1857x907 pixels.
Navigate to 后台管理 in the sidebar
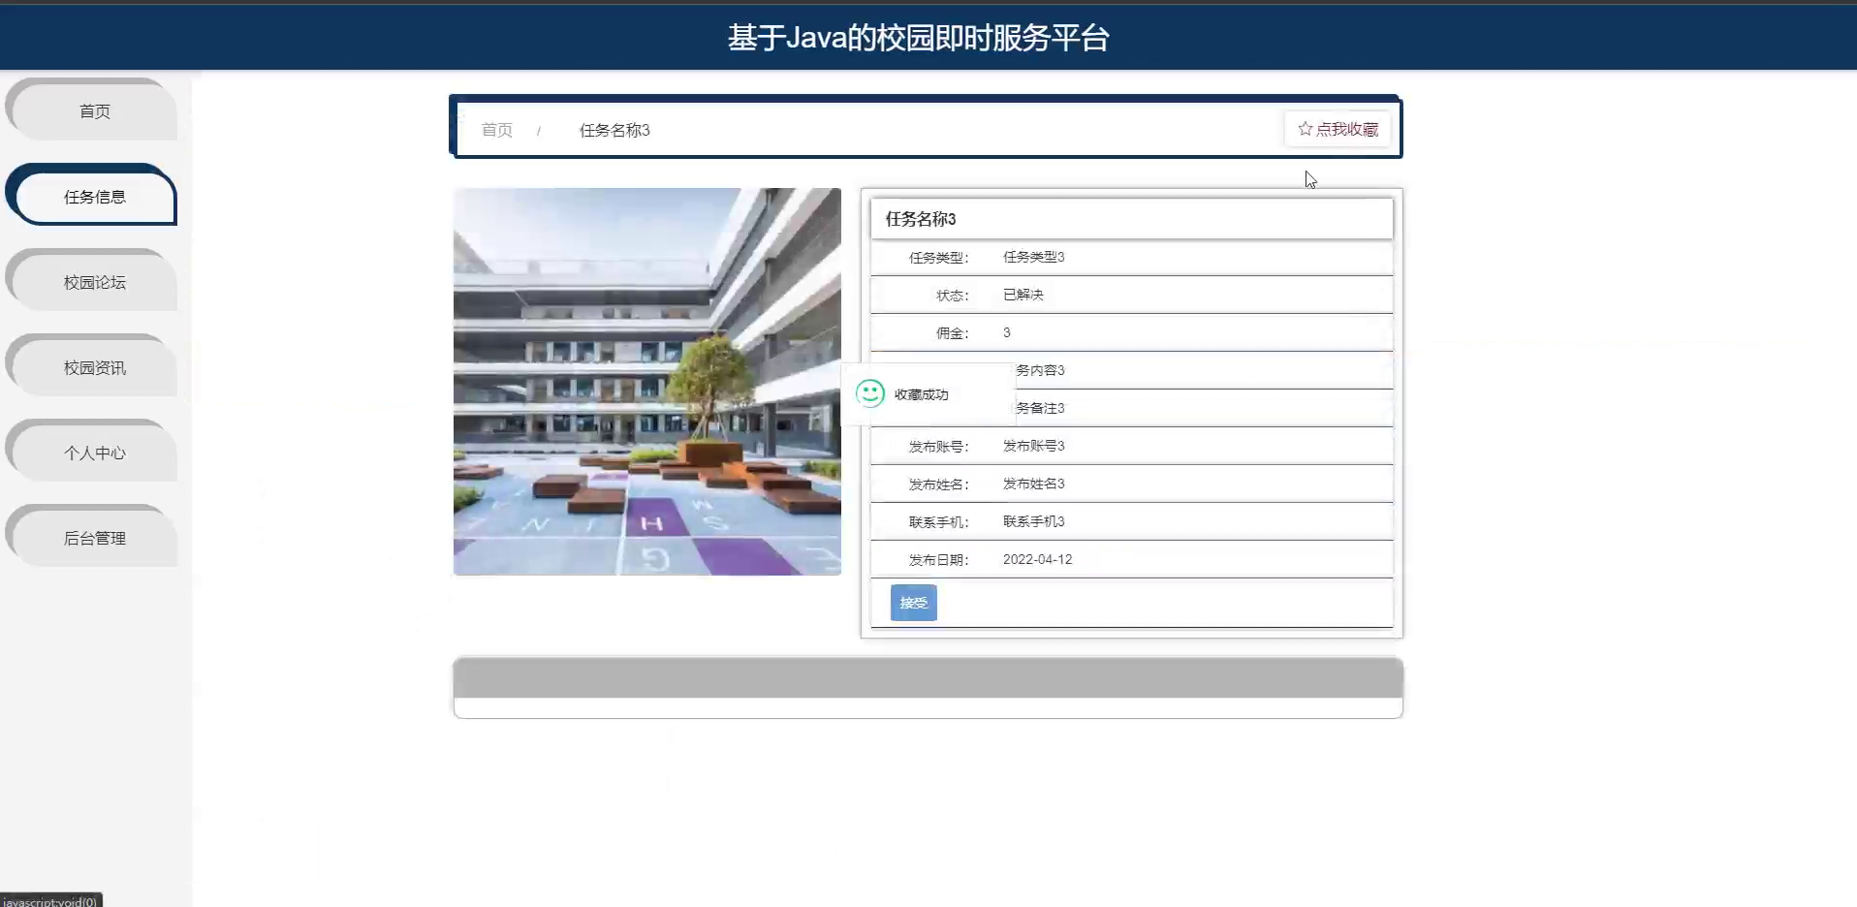tap(94, 538)
